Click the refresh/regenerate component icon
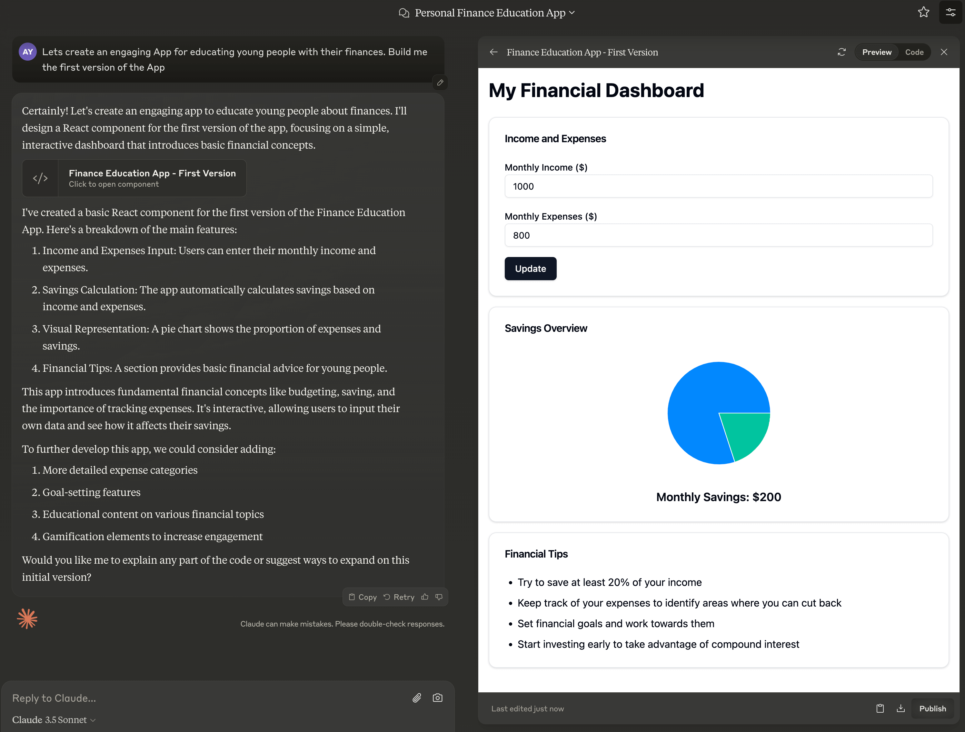 (x=843, y=52)
